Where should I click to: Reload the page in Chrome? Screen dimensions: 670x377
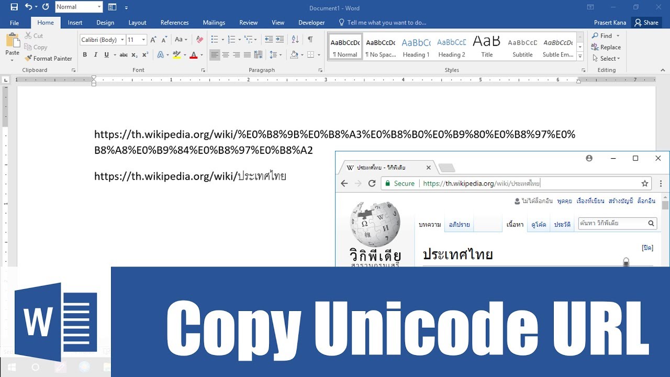click(372, 183)
